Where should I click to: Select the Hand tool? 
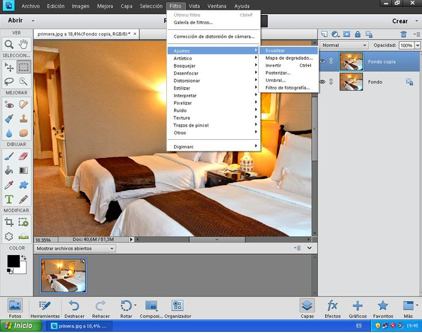click(x=24, y=44)
